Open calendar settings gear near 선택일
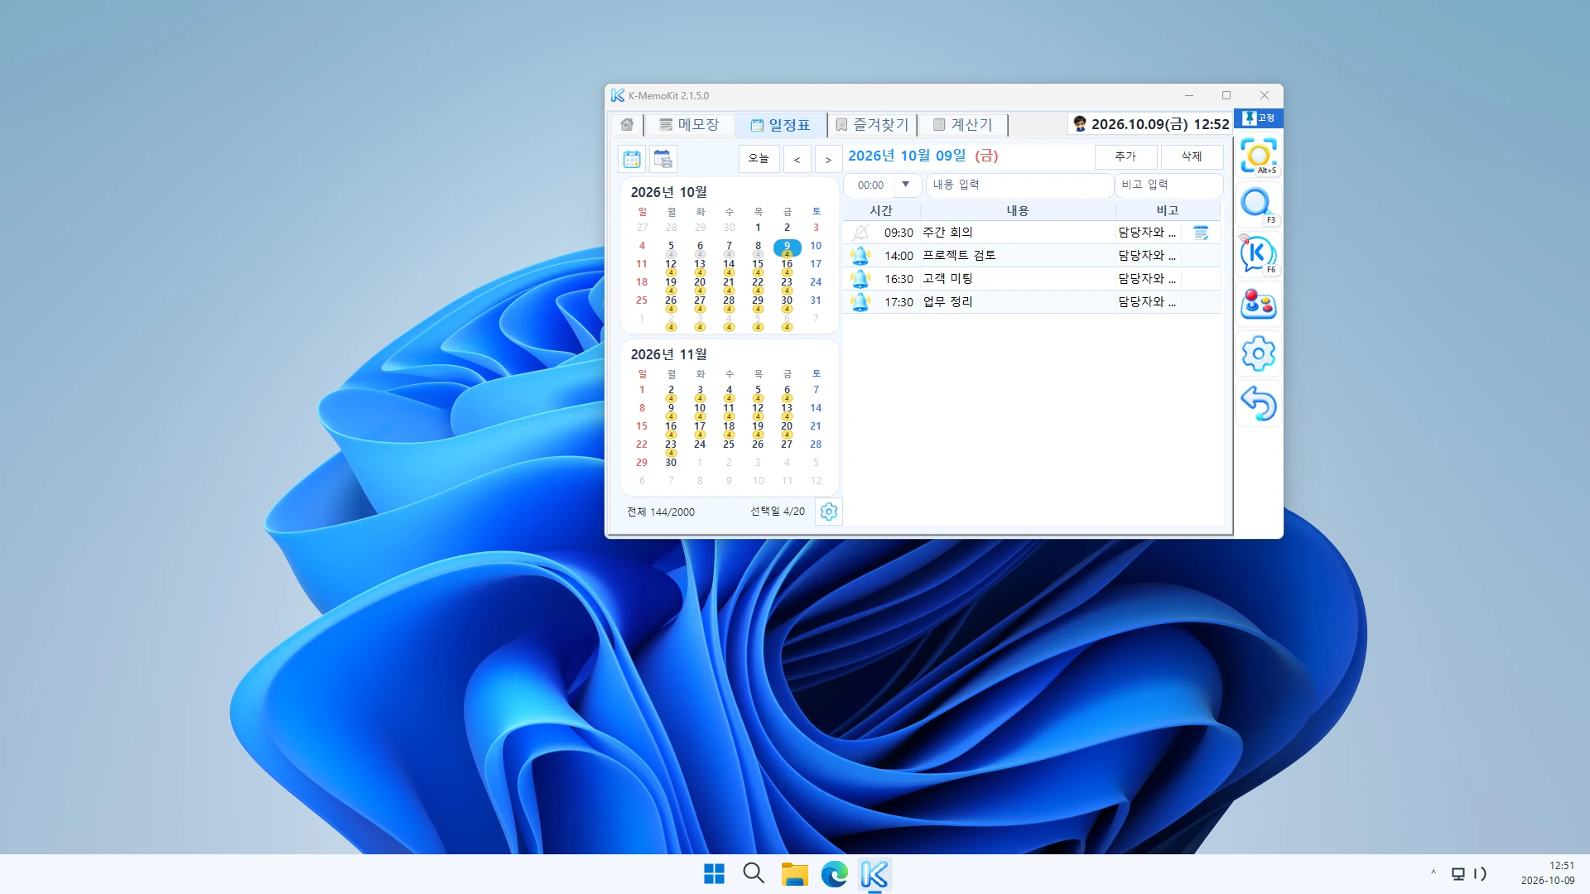This screenshot has width=1590, height=894. 829,512
